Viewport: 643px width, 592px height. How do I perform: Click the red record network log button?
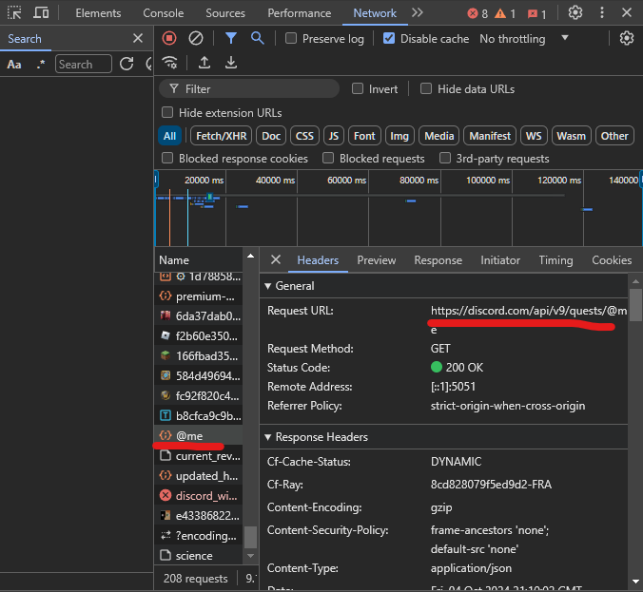(169, 39)
